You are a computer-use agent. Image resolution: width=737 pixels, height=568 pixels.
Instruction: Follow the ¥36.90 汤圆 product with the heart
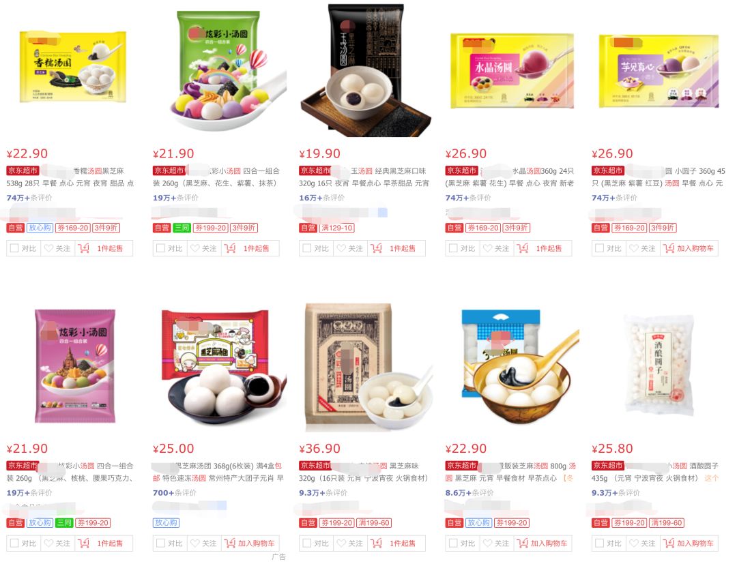(x=342, y=543)
